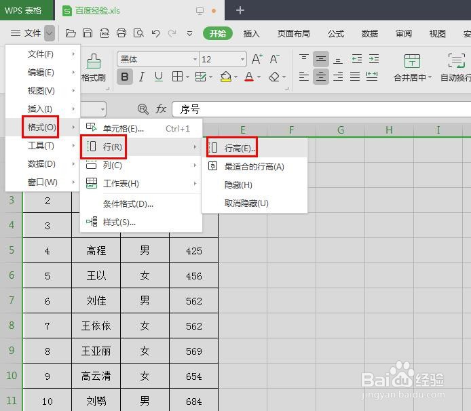471x411 pixels.
Task: Decrease font size with A- icon
Action: coord(274,59)
